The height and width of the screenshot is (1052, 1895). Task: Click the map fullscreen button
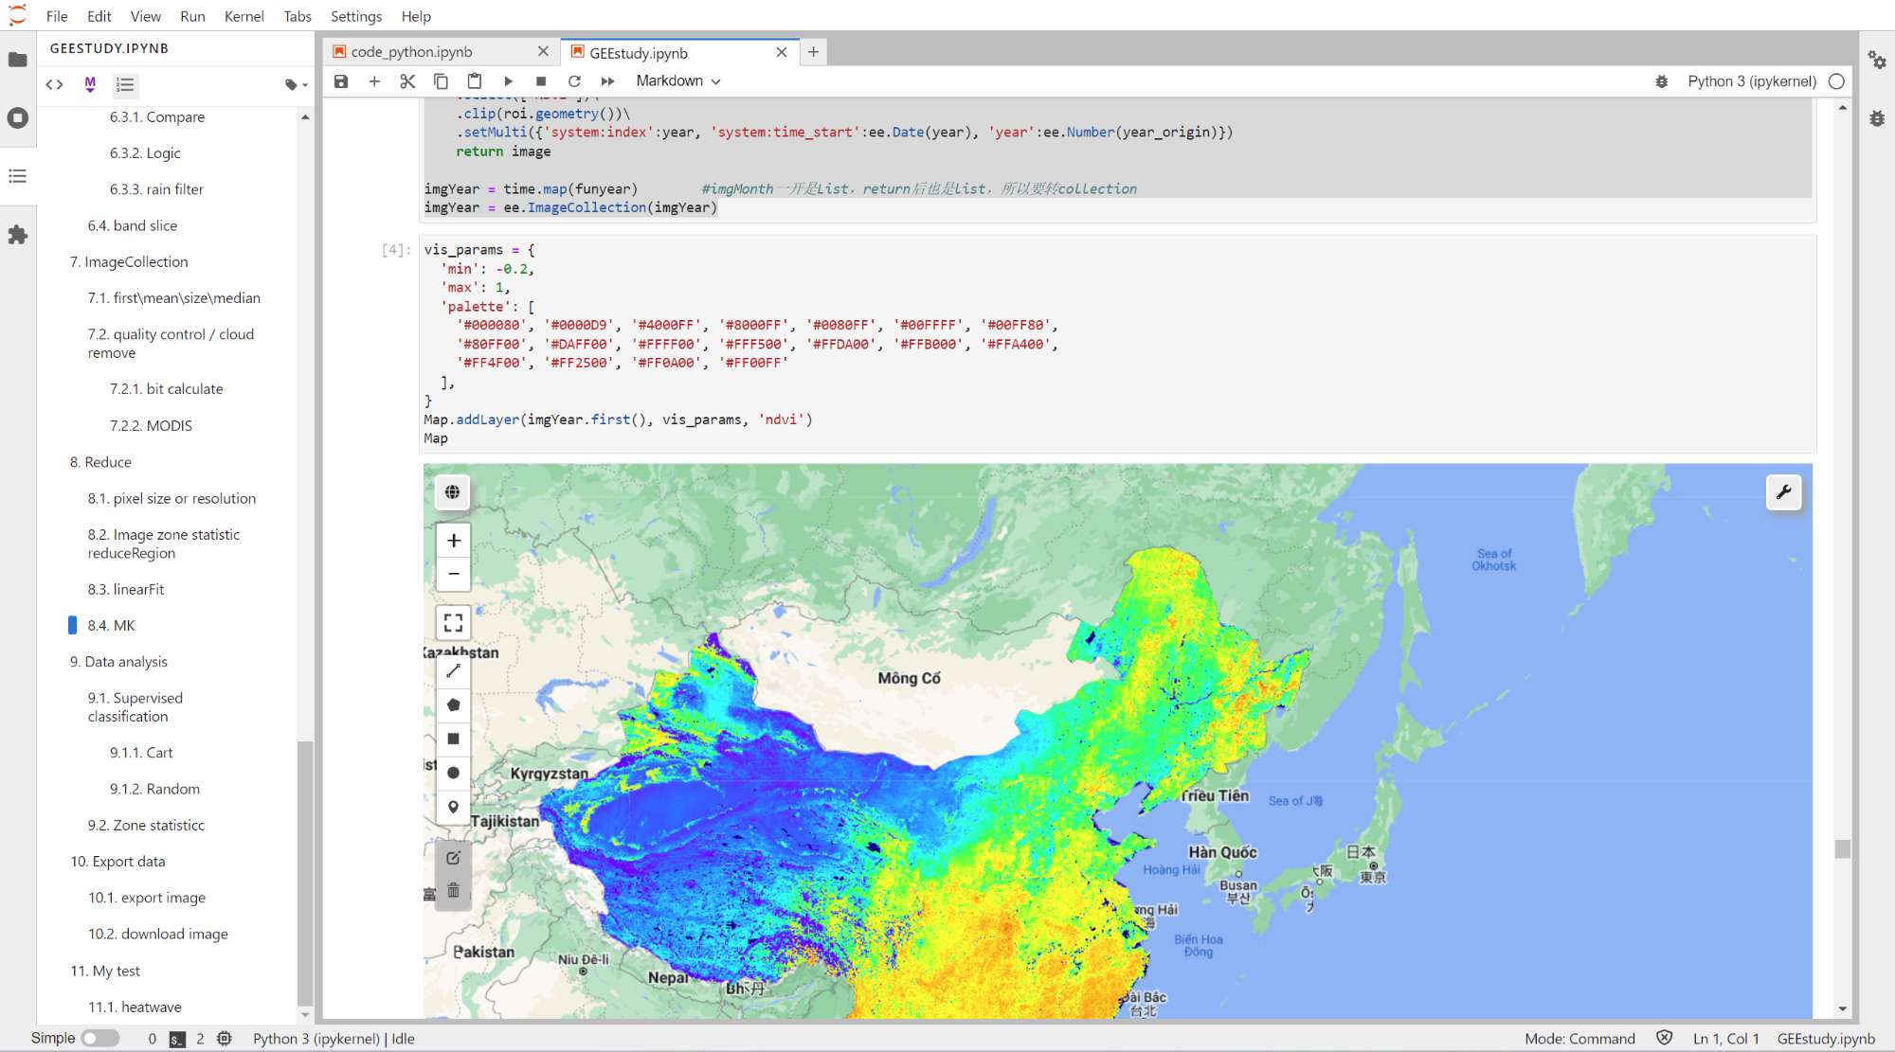click(453, 622)
